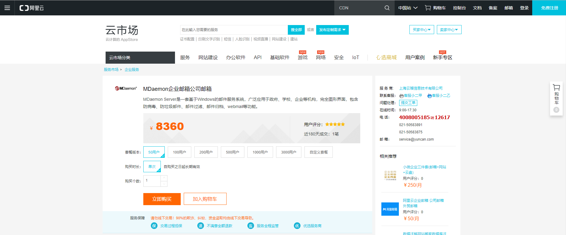Screen dimensions: 566x235
Task: Expand the 发布定制需求 dropdown
Action: pos(332,30)
